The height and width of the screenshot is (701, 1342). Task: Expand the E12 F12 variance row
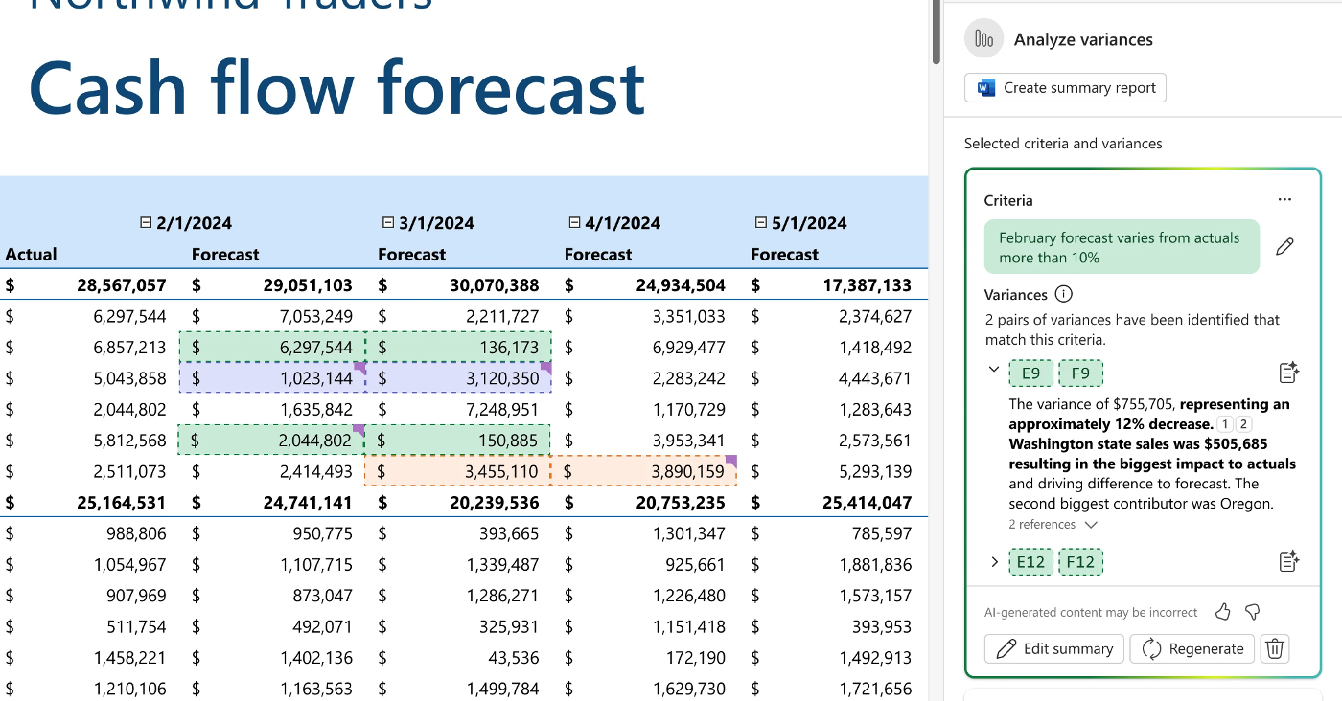(x=994, y=562)
